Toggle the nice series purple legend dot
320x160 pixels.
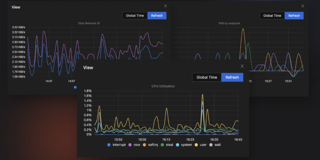(x=130, y=145)
